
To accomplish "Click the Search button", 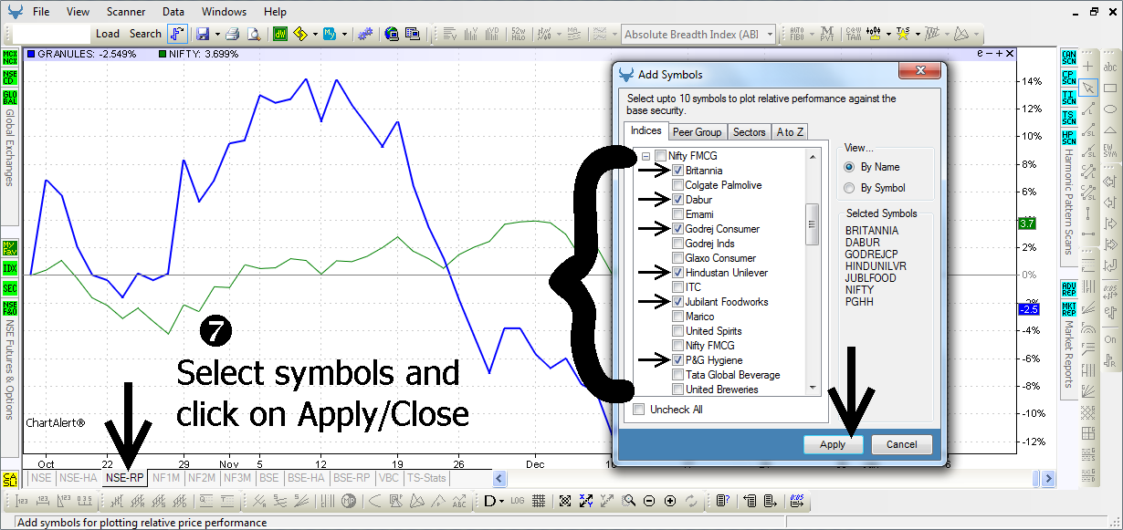I will click(x=145, y=34).
